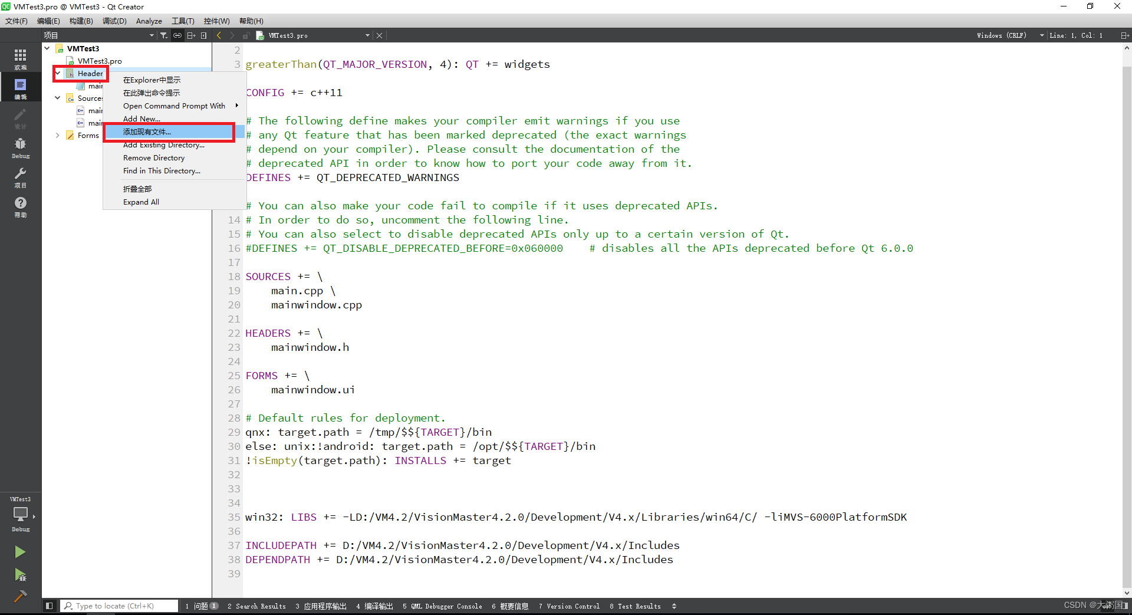Open the Version Control output pane
The image size is (1132, 615).
(569, 606)
